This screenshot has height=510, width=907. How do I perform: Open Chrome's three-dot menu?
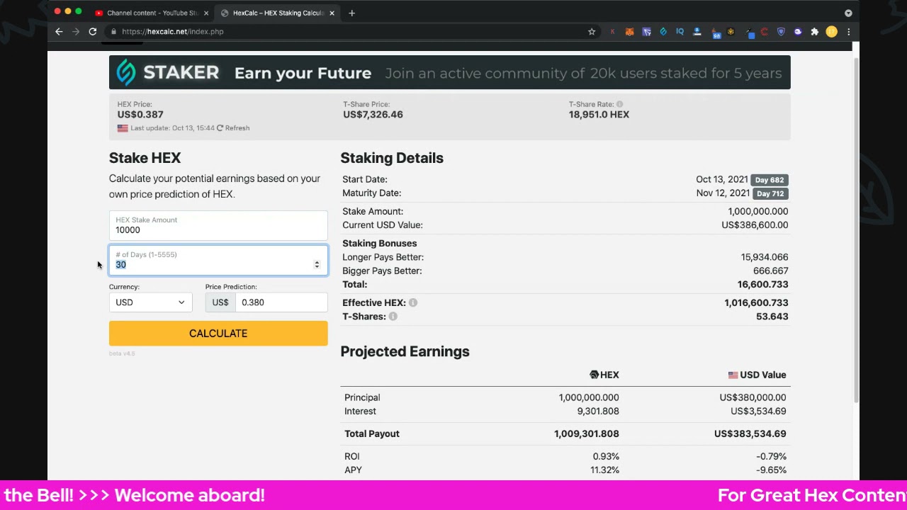[848, 31]
